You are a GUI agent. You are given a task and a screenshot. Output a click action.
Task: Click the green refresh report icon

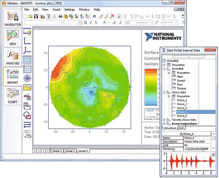click(x=119, y=16)
